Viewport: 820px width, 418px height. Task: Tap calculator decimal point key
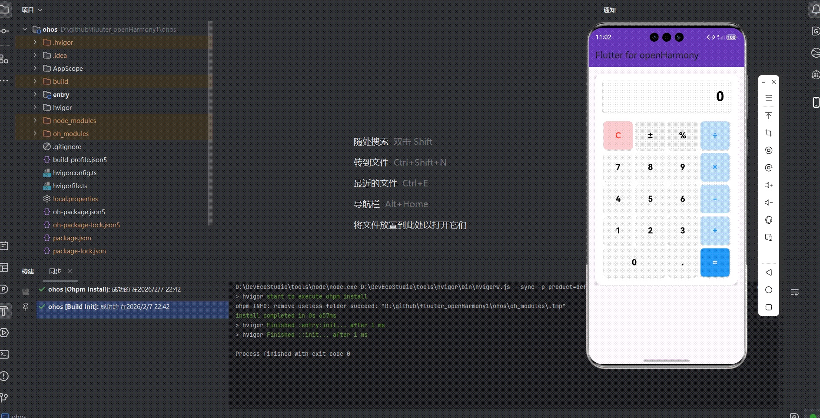[683, 262]
